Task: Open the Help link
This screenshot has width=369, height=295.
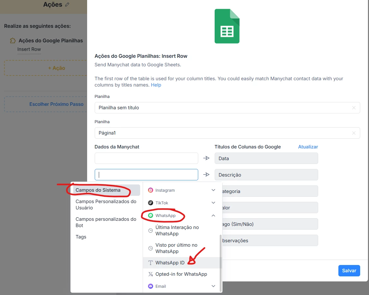Action: click(156, 85)
